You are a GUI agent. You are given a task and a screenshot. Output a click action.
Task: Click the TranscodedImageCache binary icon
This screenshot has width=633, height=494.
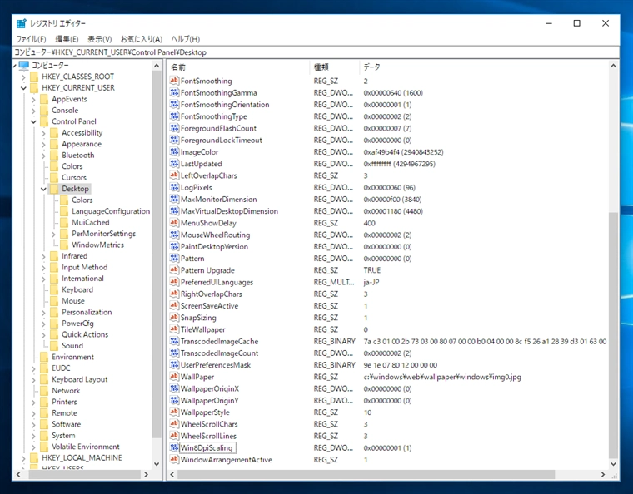coord(174,341)
